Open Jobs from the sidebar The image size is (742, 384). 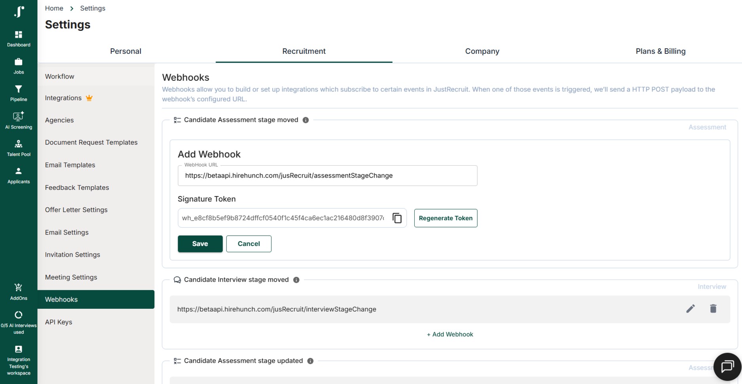point(19,66)
